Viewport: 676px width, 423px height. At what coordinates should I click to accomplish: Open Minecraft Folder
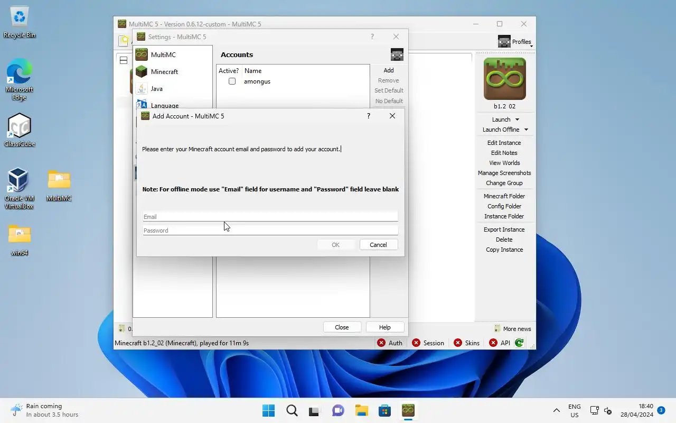[504, 196]
